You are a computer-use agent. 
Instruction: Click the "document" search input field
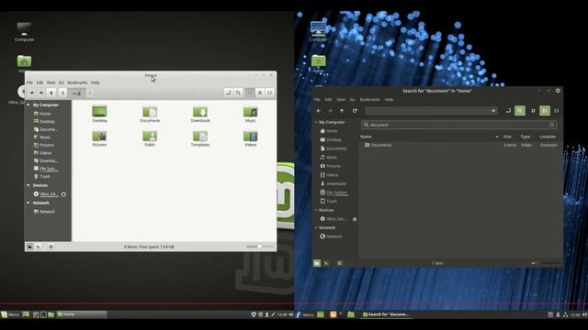(x=458, y=125)
